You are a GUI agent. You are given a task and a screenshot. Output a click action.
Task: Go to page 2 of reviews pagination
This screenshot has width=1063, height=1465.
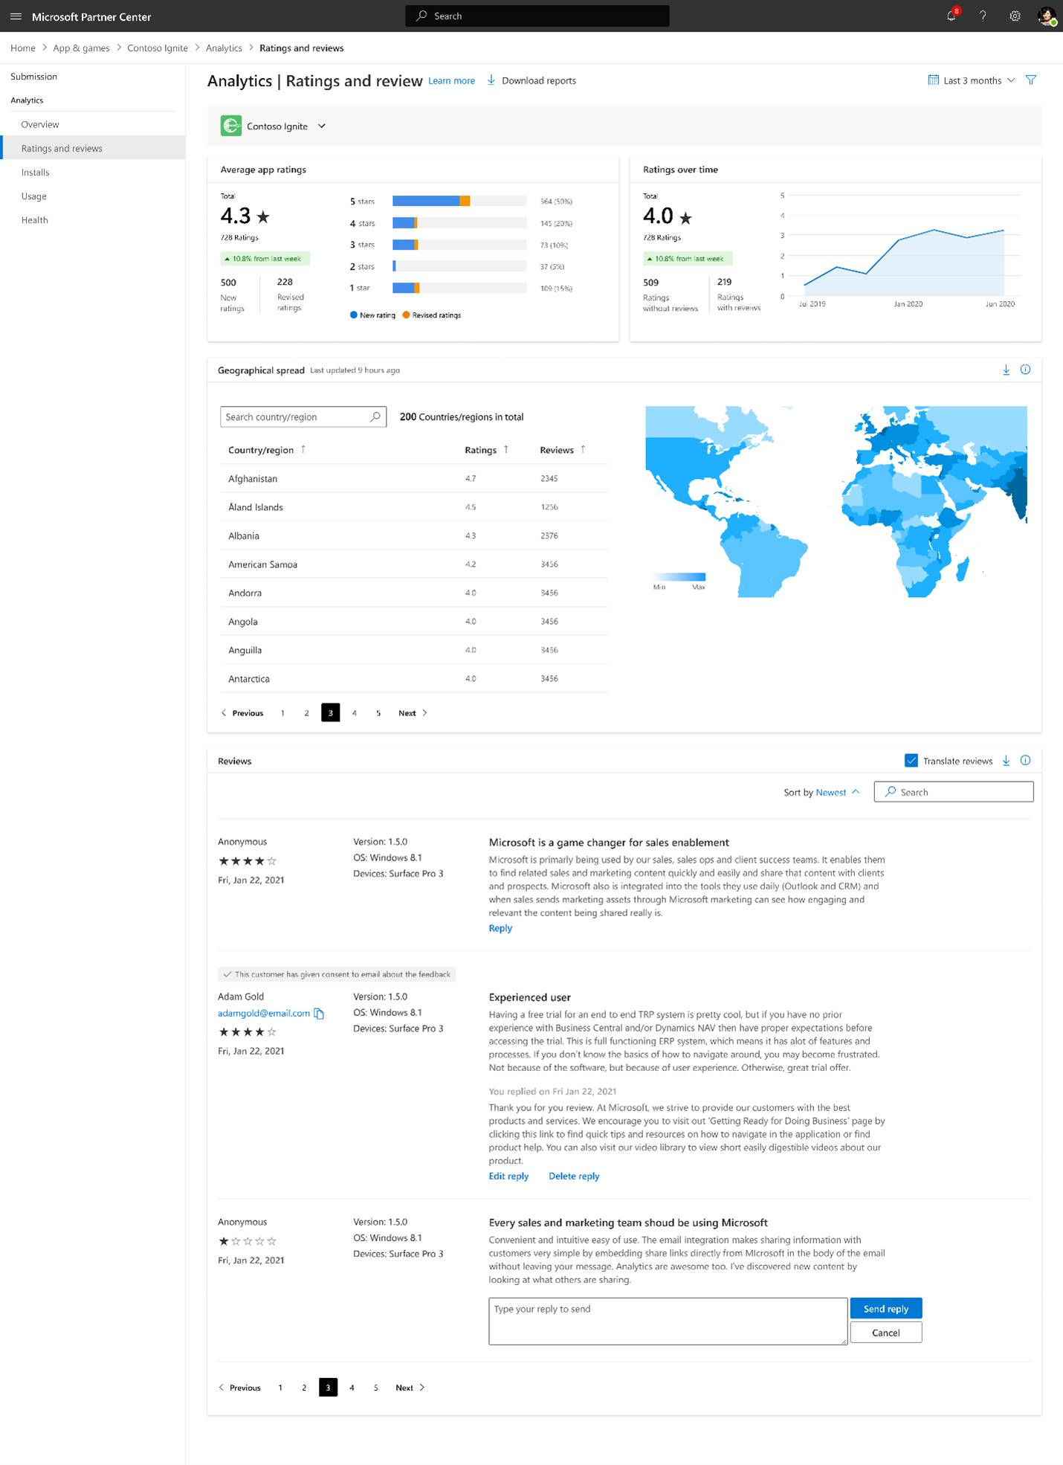[304, 1388]
